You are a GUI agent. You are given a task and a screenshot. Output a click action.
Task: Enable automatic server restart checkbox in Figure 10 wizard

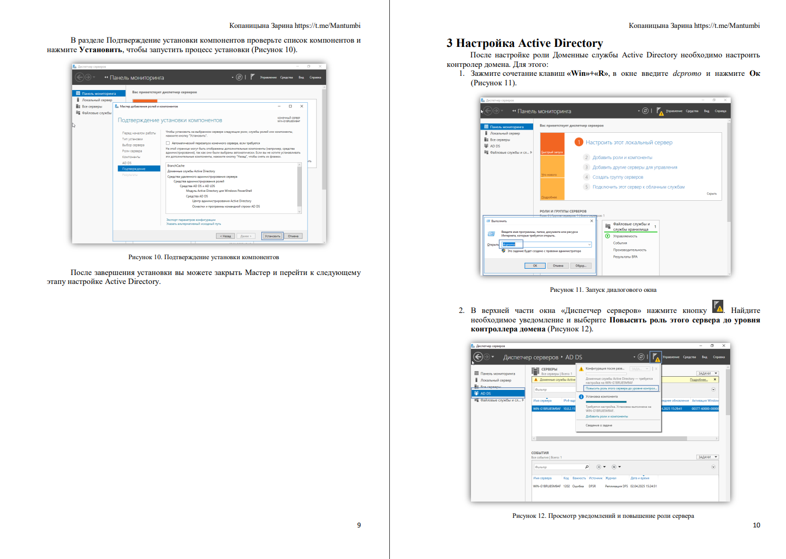click(x=168, y=143)
